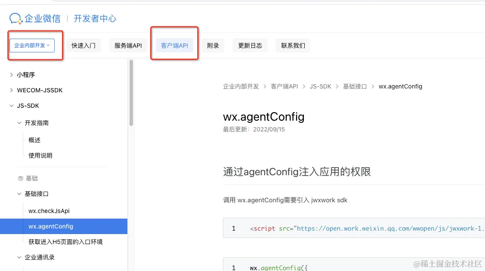Click breadcrumb link JS-SDK
The image size is (485, 271).
pos(321,86)
